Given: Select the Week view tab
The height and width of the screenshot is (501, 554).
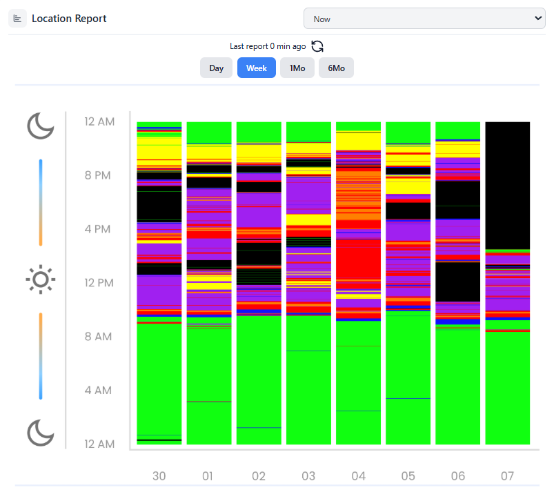Looking at the screenshot, I should pos(257,68).
